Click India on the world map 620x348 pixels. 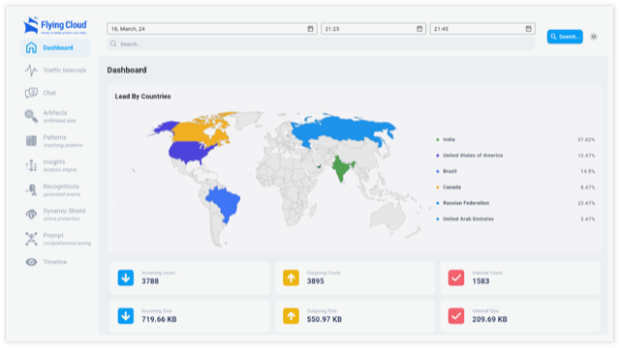(x=341, y=167)
